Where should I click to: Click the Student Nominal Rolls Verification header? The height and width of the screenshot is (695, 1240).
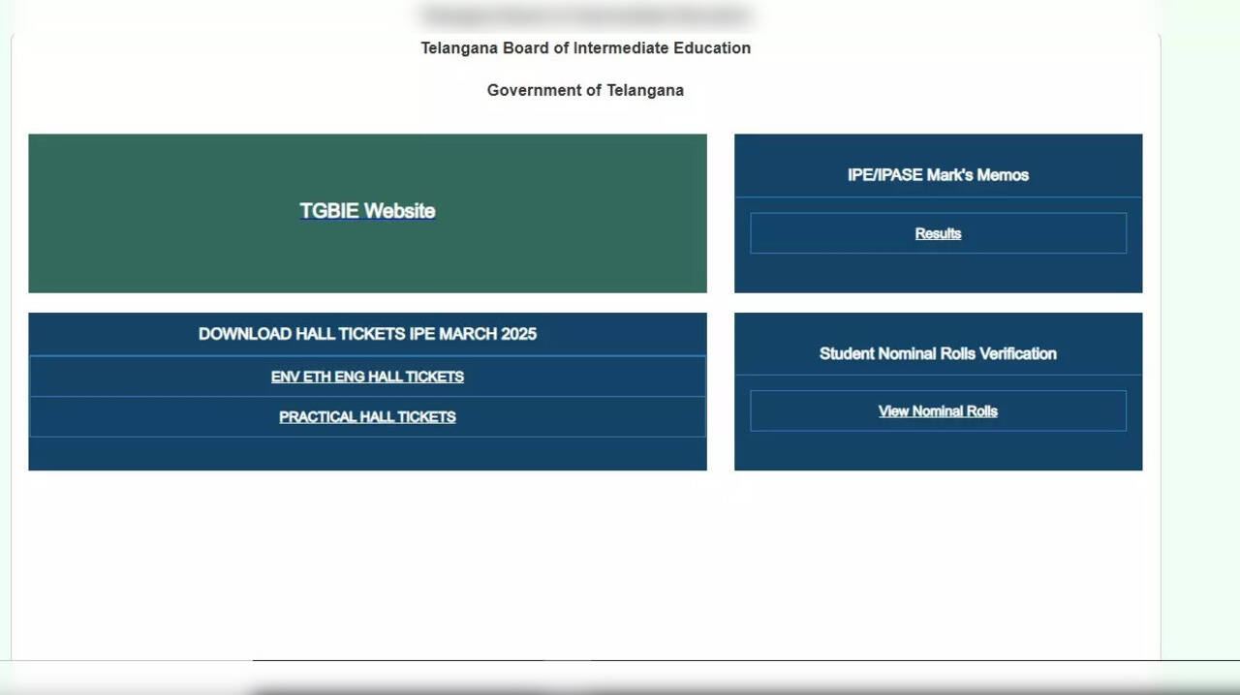[937, 353]
